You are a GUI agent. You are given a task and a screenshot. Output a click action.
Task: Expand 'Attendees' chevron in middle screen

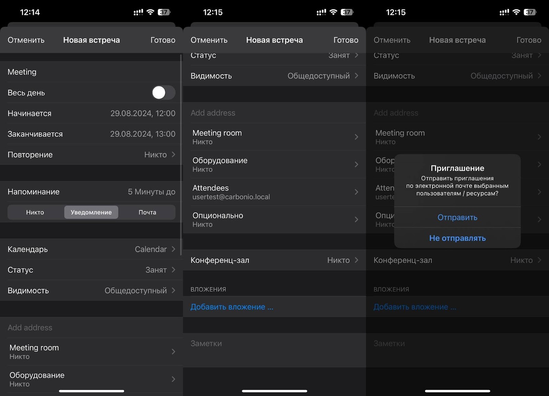point(357,192)
